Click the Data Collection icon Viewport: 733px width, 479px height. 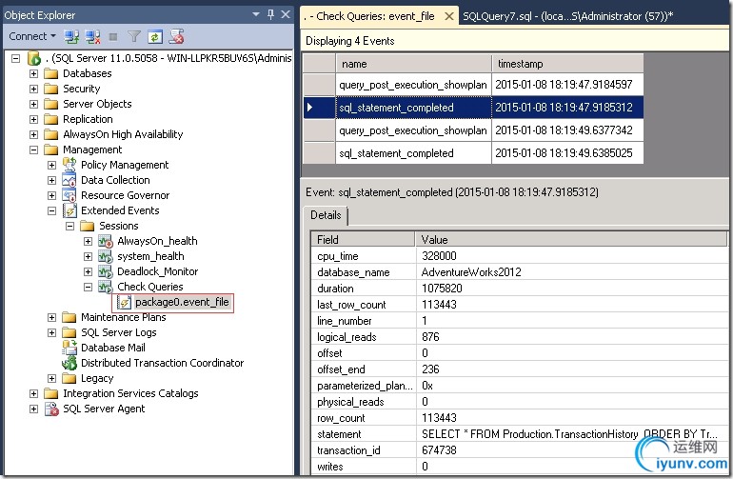tap(69, 180)
